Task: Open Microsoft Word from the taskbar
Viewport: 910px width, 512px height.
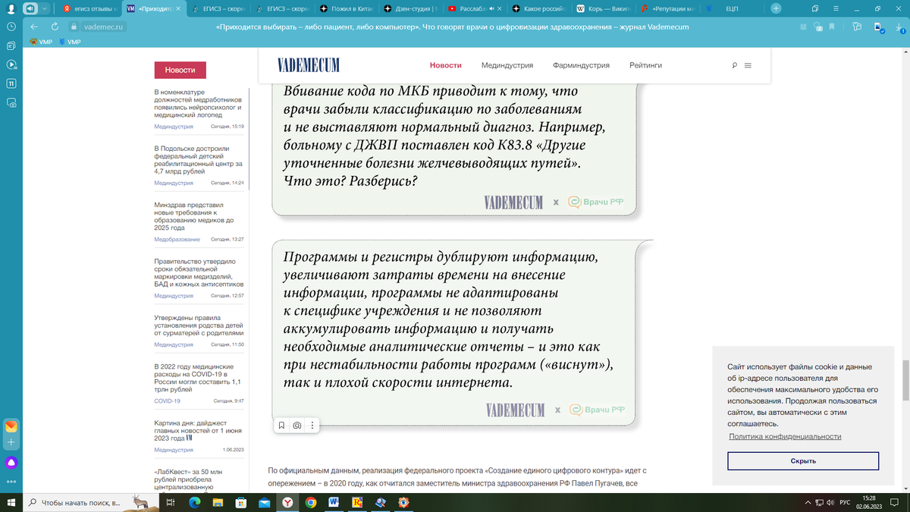Action: (334, 502)
